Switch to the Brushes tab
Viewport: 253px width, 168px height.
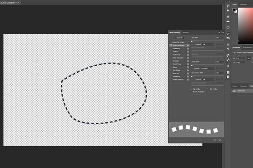pos(186,32)
